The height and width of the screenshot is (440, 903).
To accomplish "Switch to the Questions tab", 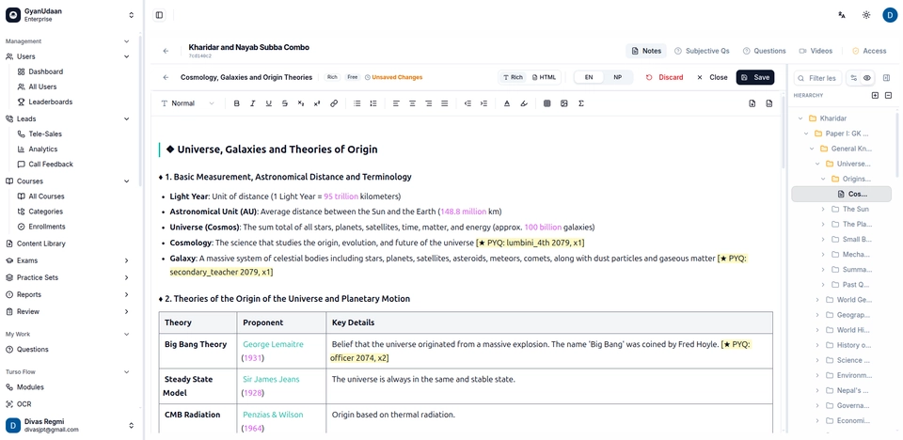I will pos(764,51).
